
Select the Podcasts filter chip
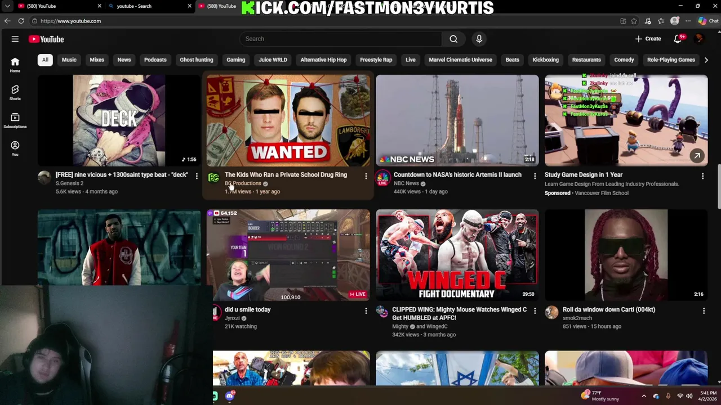click(x=155, y=60)
